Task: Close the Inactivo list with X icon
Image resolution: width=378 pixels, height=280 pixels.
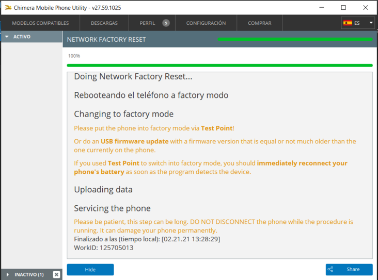Action: [x=56, y=274]
